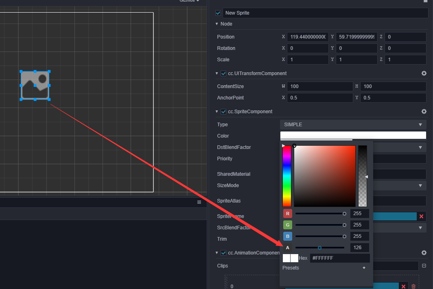433x289 pixels.
Task: Pick a shade in the saturation square
Action: (325, 176)
